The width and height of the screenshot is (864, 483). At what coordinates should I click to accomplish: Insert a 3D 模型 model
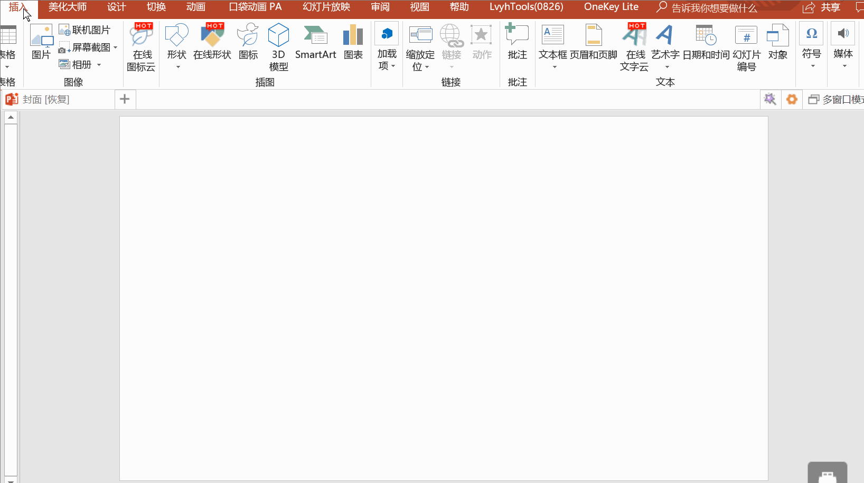278,47
